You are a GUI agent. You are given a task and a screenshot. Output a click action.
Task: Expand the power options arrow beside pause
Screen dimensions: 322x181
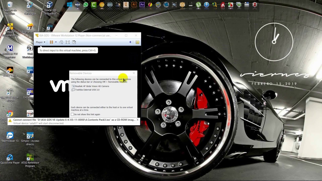56,42
